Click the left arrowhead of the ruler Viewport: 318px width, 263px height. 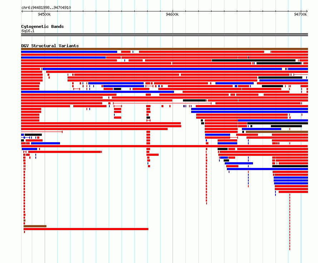pyautogui.click(x=22, y=11)
